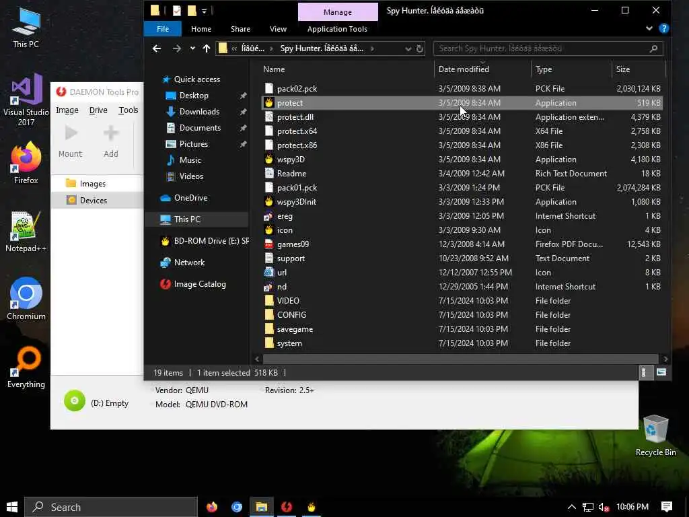The width and height of the screenshot is (689, 517).
Task: Select Quick access in navigation pane
Action: (197, 79)
